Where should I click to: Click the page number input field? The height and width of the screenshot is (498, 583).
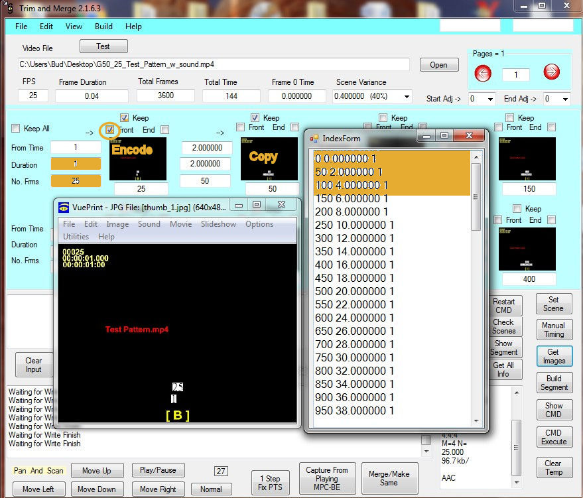tap(516, 75)
